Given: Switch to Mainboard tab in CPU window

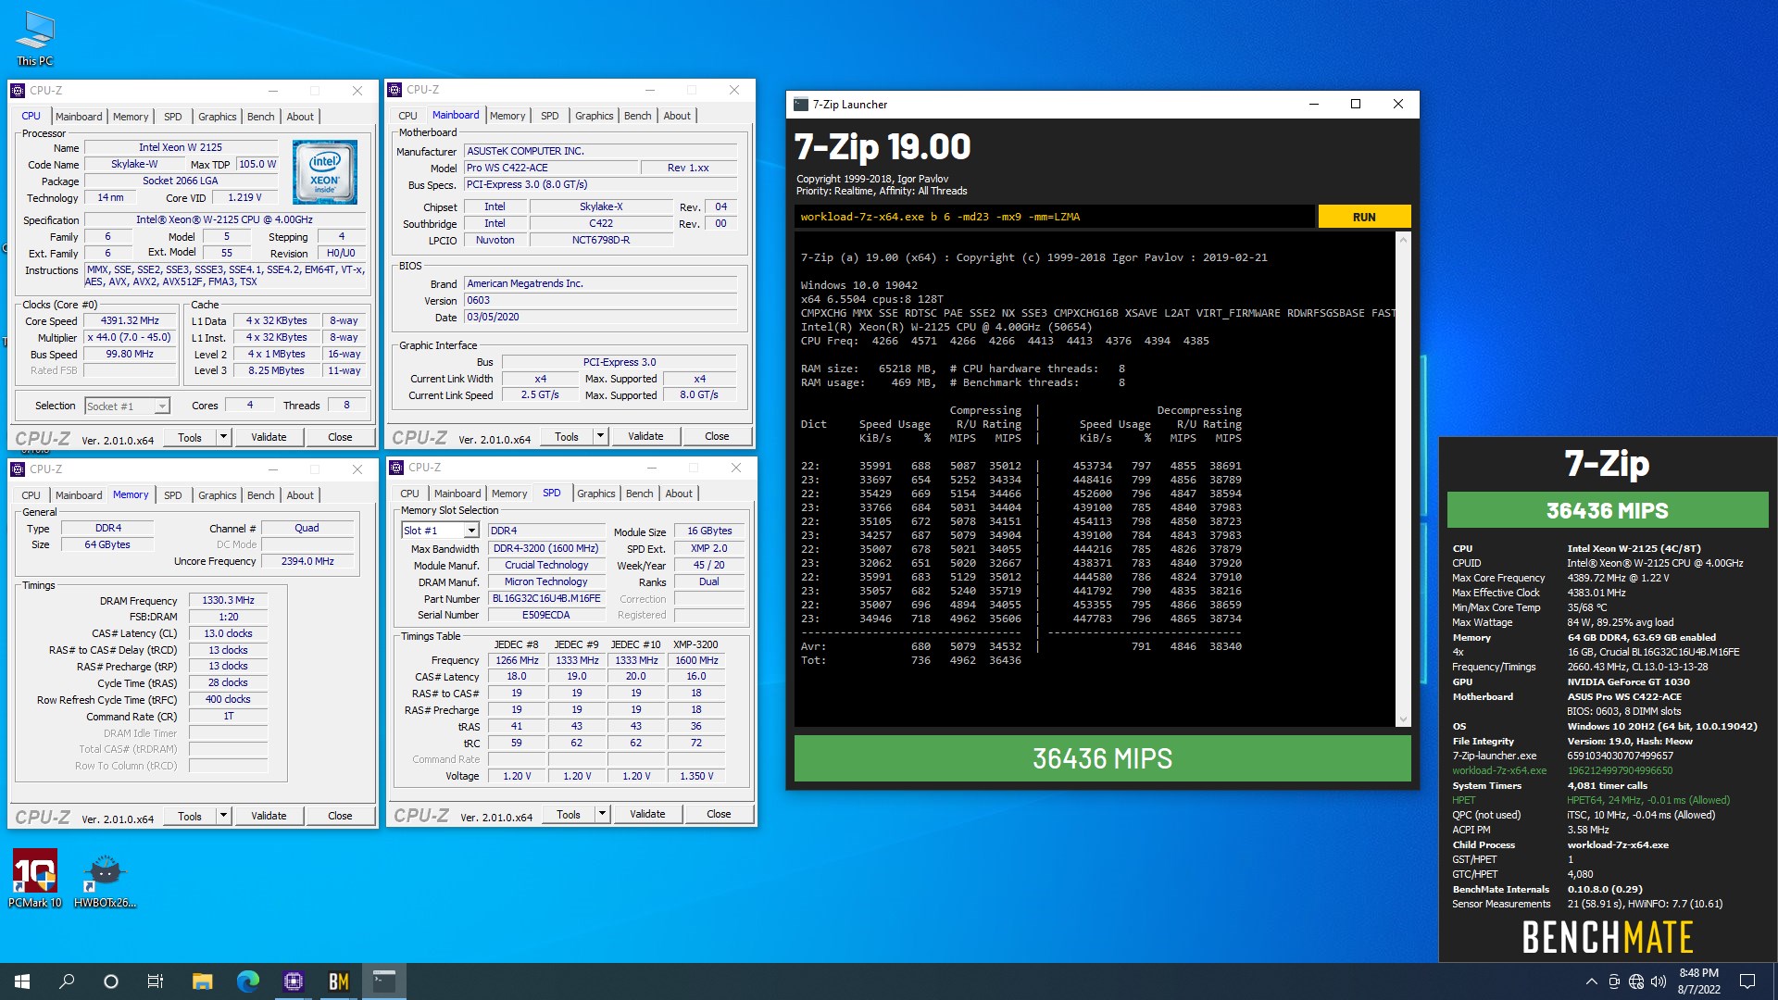Looking at the screenshot, I should coord(79,117).
